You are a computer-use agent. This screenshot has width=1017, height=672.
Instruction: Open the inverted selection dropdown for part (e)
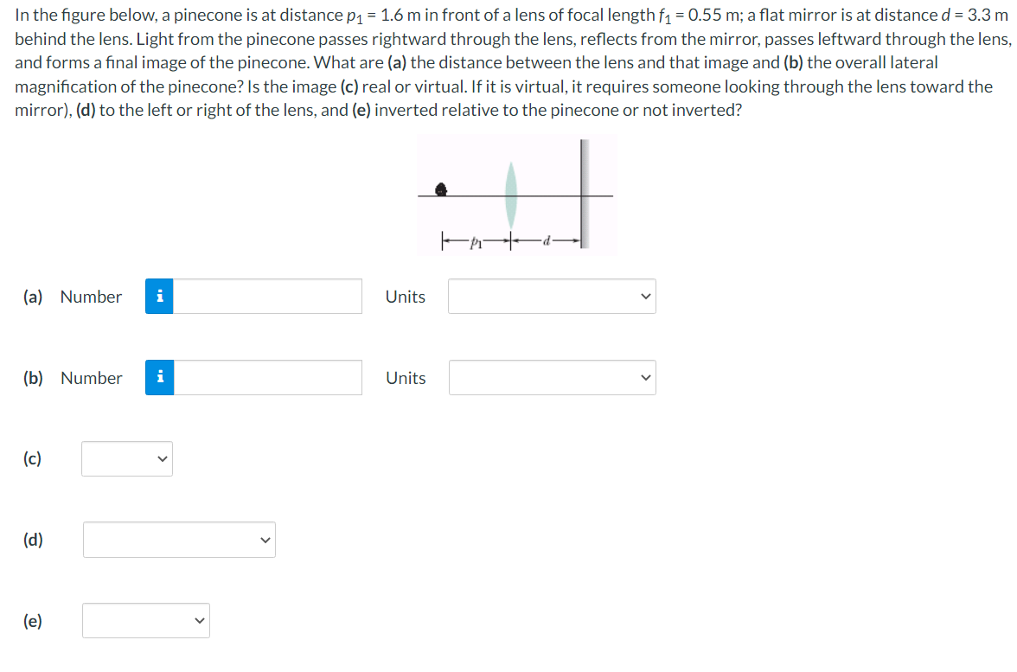pyautogui.click(x=145, y=619)
